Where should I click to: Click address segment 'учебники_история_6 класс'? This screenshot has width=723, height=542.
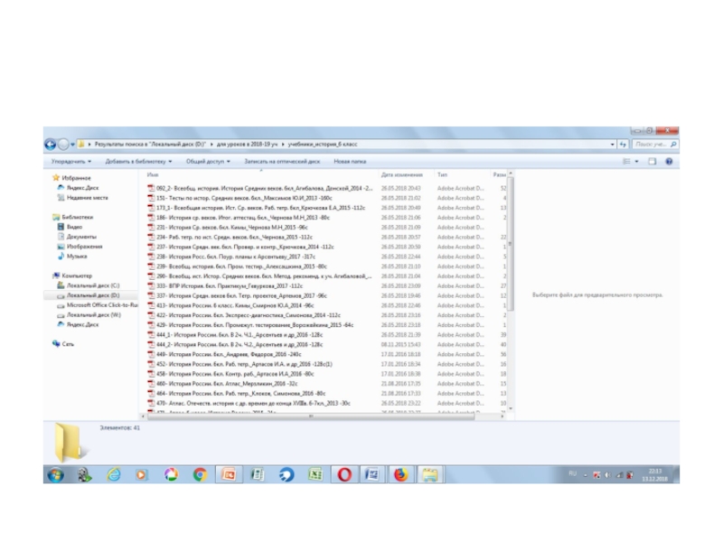click(x=323, y=145)
